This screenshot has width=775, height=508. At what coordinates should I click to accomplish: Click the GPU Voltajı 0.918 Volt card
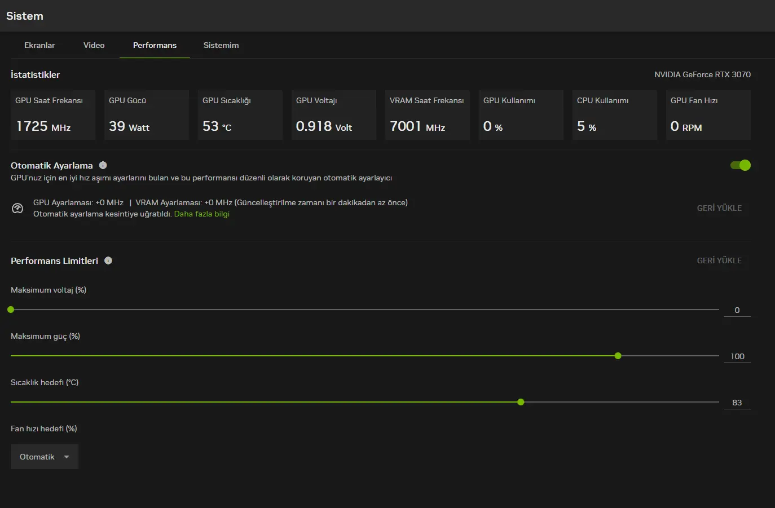(x=334, y=115)
